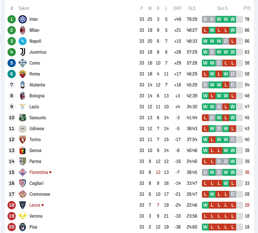Click the Roma club crest icon

[22, 74]
